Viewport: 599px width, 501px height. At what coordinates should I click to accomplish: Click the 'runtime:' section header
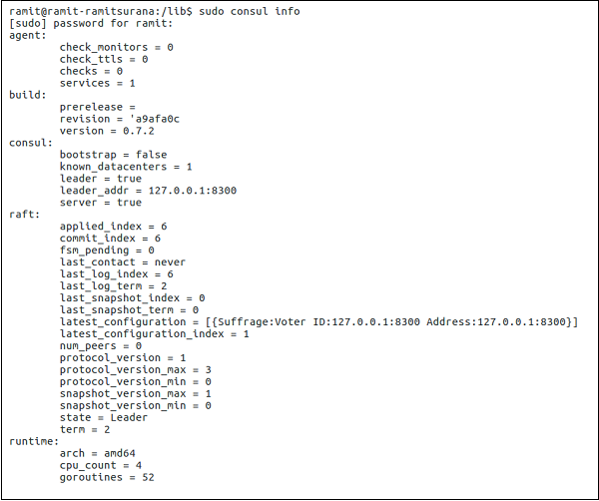point(33,442)
